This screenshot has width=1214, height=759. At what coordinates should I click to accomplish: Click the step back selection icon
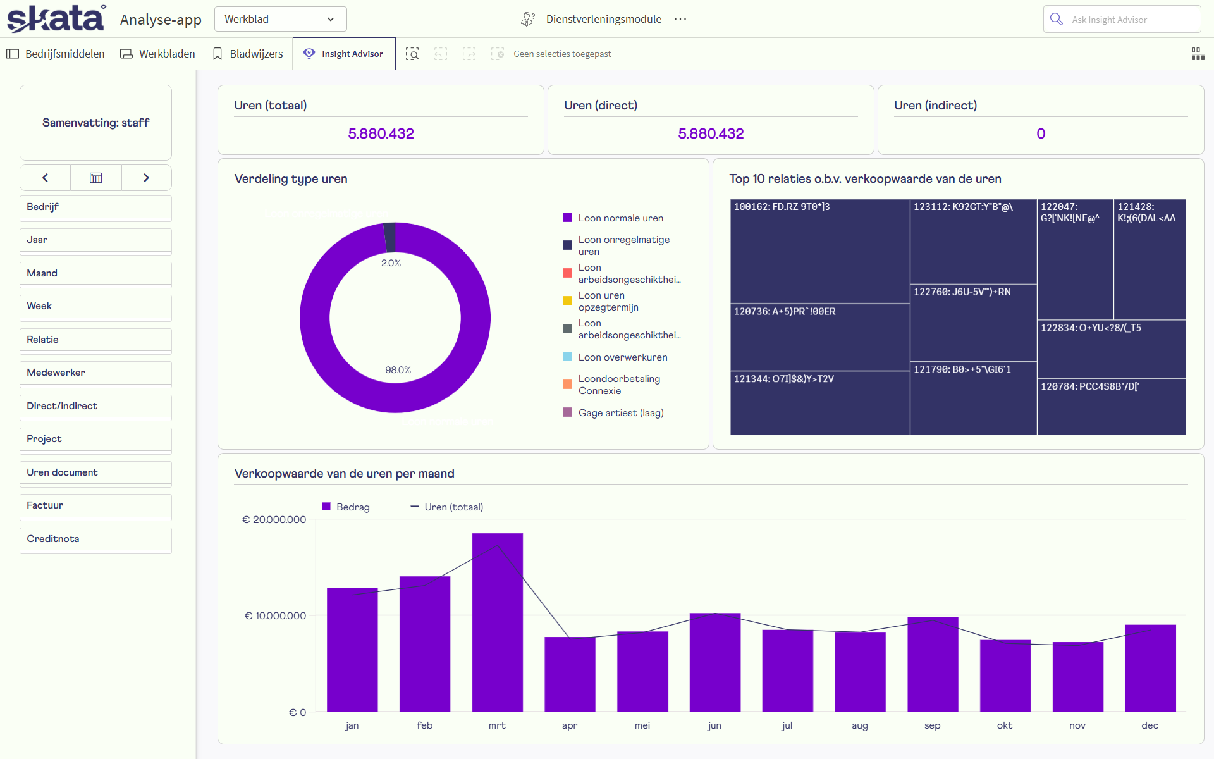coord(441,54)
